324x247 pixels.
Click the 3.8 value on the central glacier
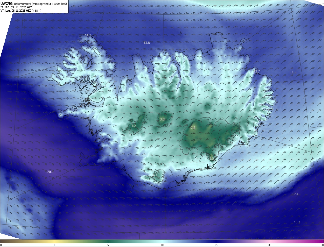[162, 119]
